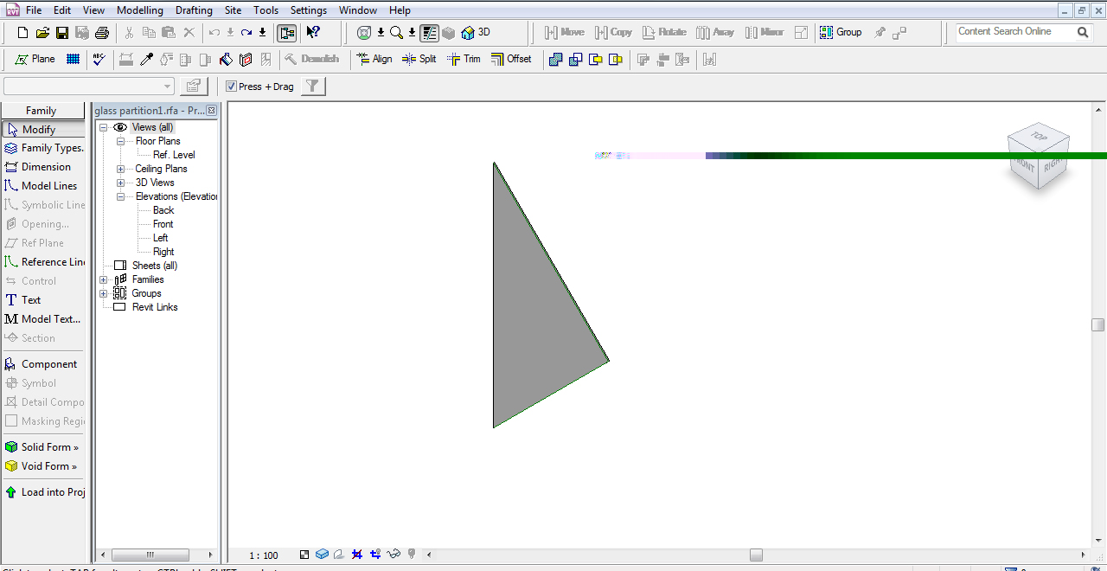Select the Align tool
Image resolution: width=1107 pixels, height=571 pixels.
[x=374, y=59]
